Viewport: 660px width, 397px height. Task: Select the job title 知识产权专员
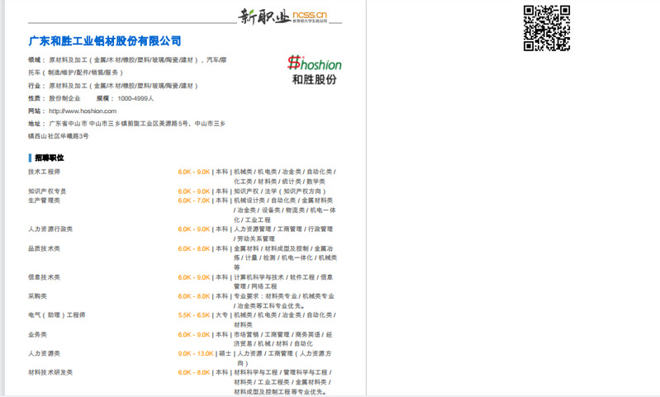click(x=47, y=191)
